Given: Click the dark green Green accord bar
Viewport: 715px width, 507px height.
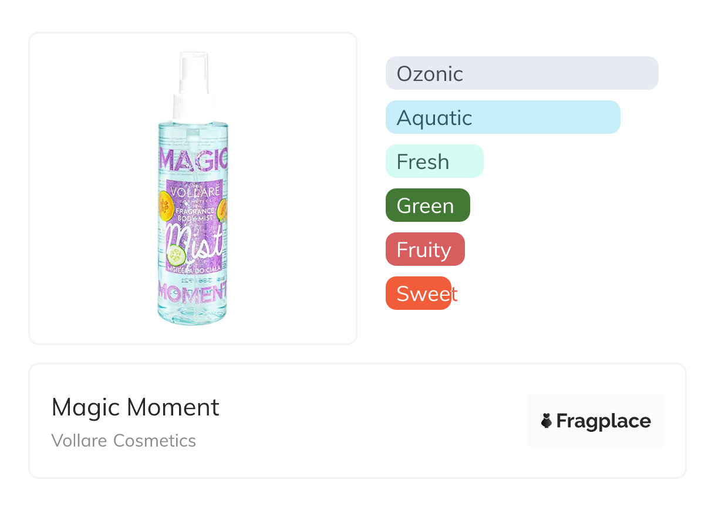Looking at the screenshot, I should pos(427,205).
